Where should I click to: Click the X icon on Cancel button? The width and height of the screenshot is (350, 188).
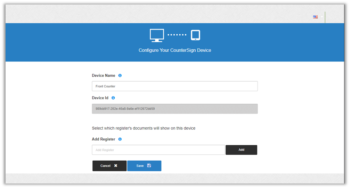(x=116, y=166)
